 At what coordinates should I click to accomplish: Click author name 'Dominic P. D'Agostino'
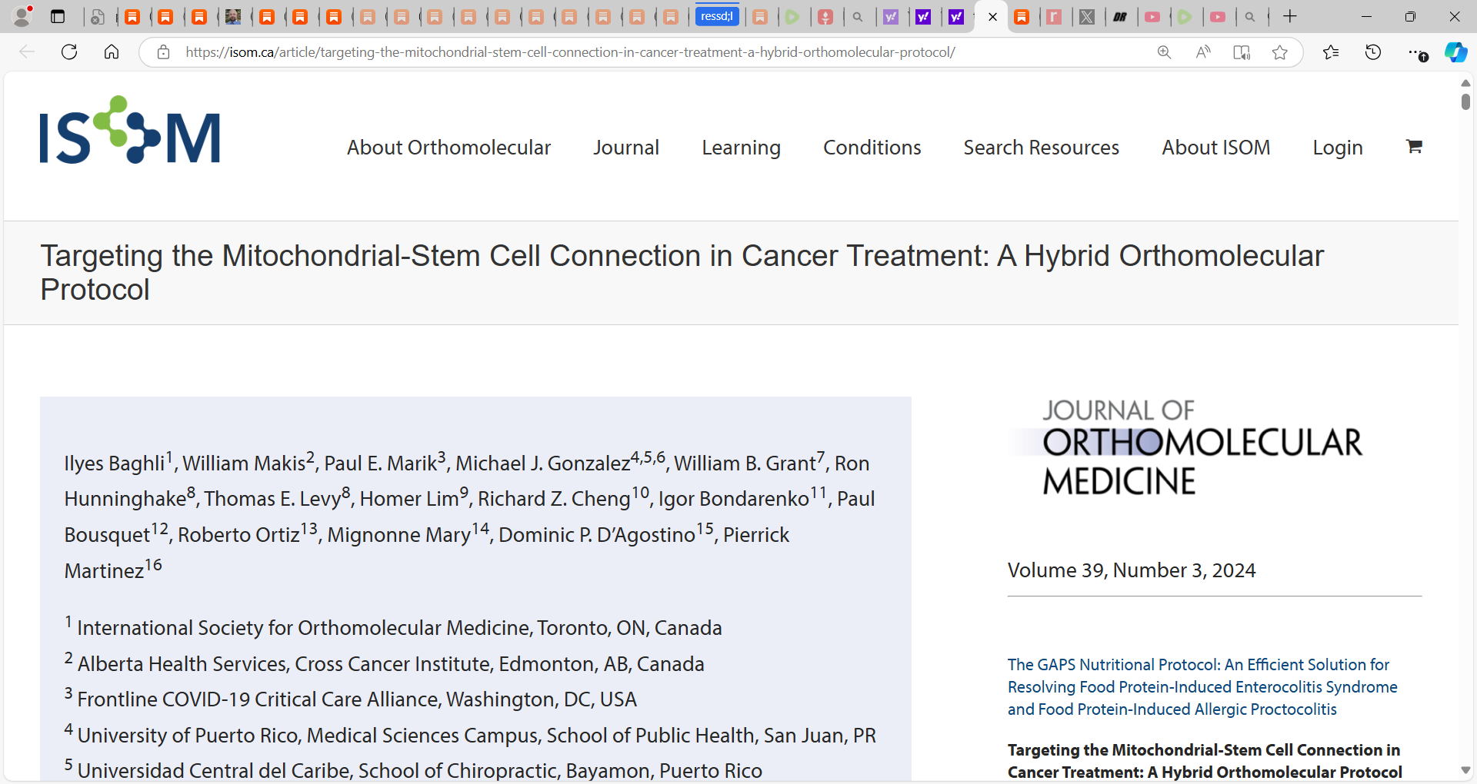point(597,535)
